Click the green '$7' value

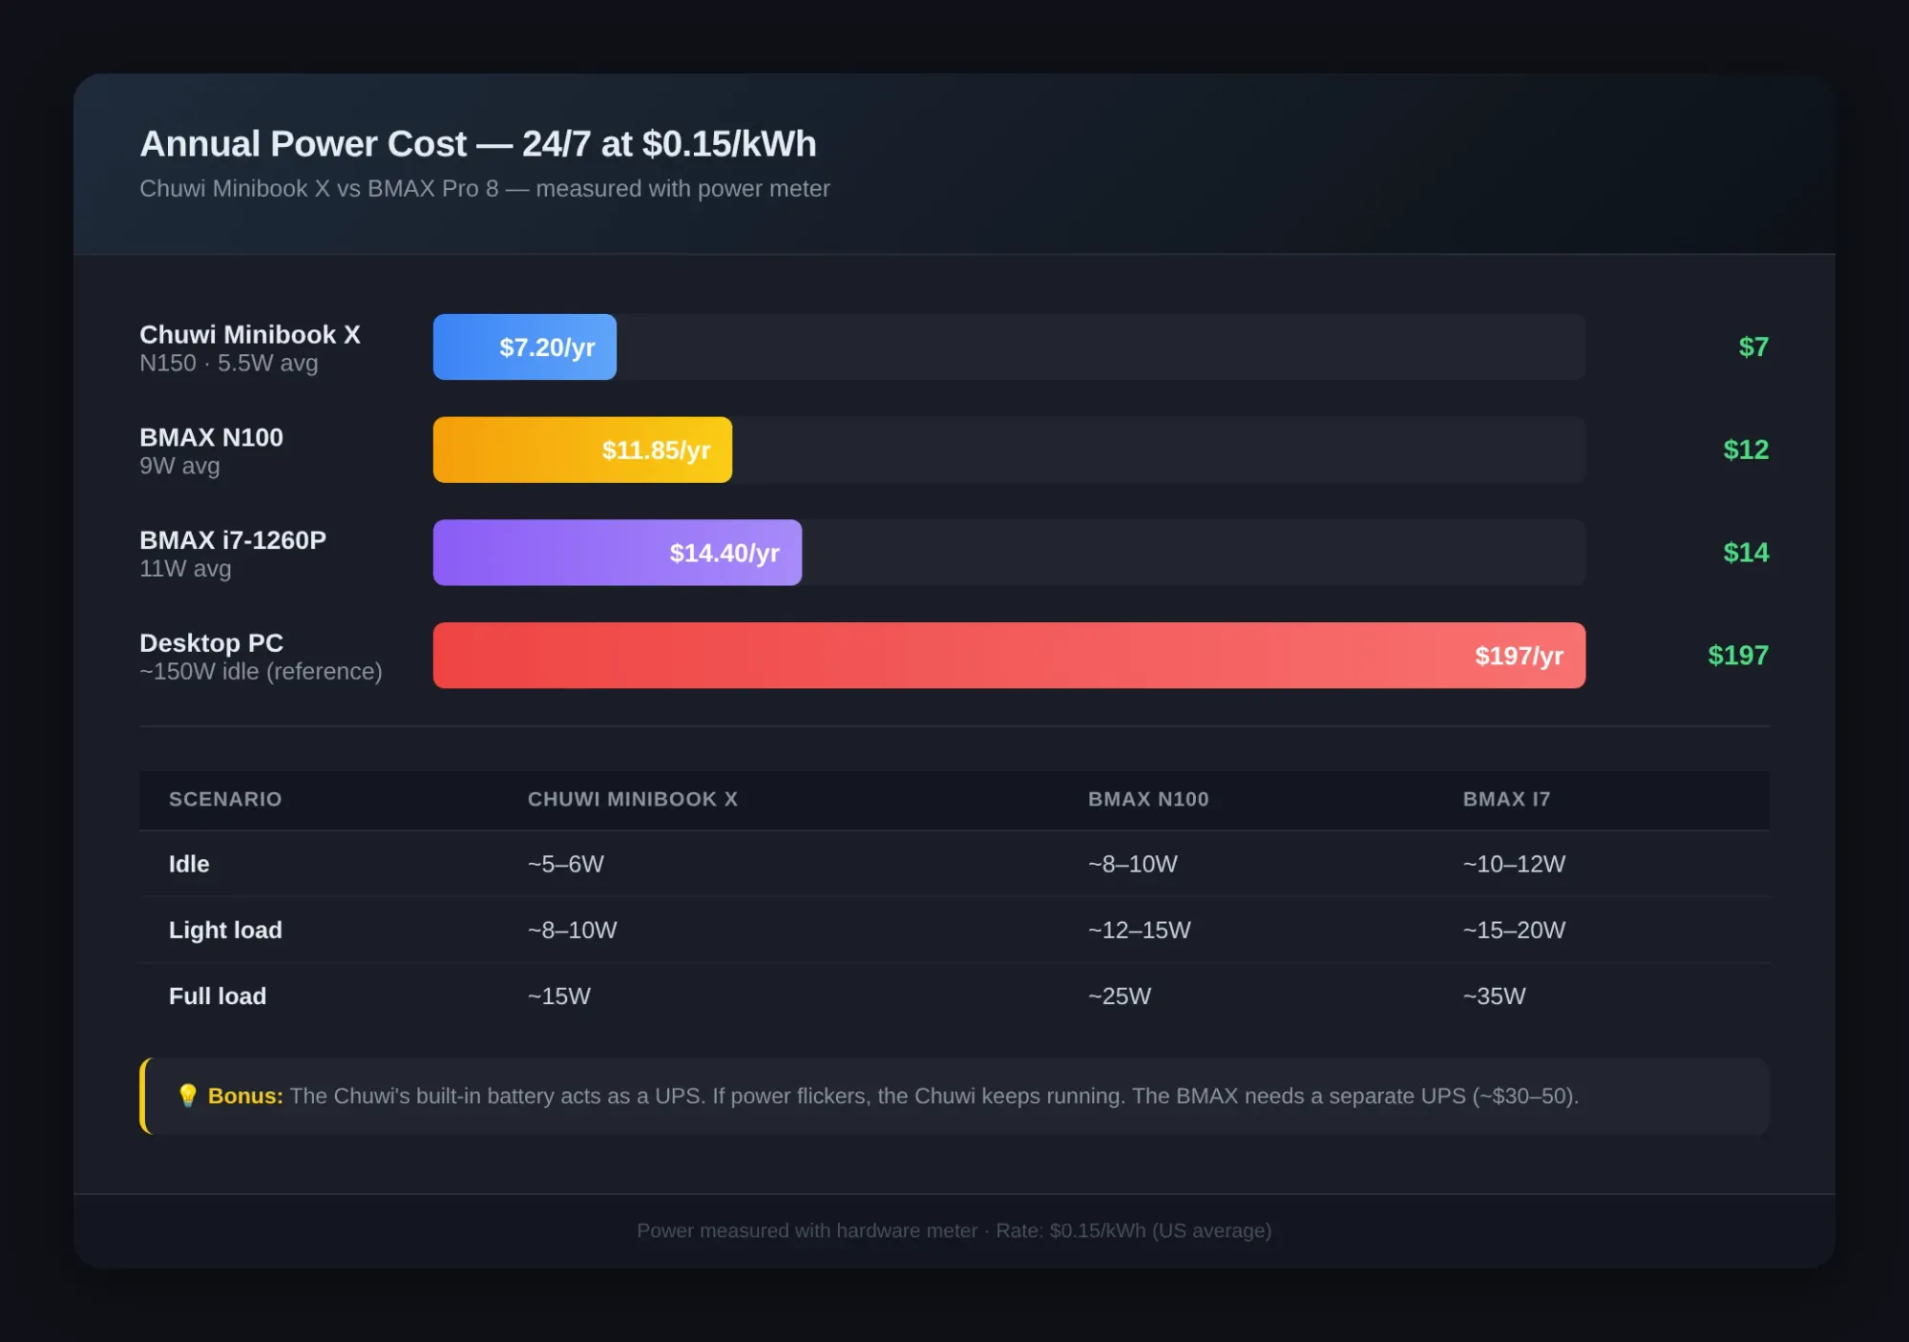[x=1753, y=346]
